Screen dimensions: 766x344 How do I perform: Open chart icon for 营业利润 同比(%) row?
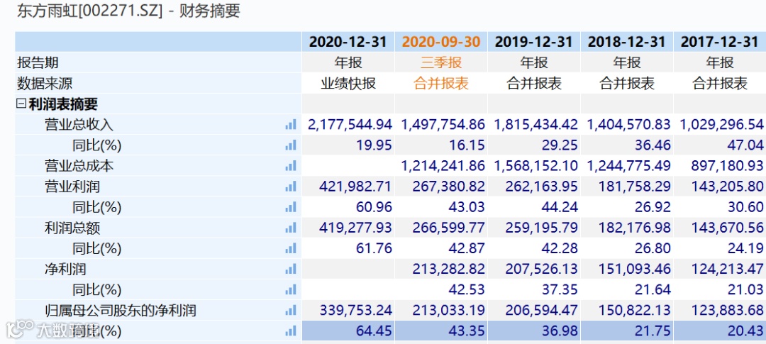291,206
